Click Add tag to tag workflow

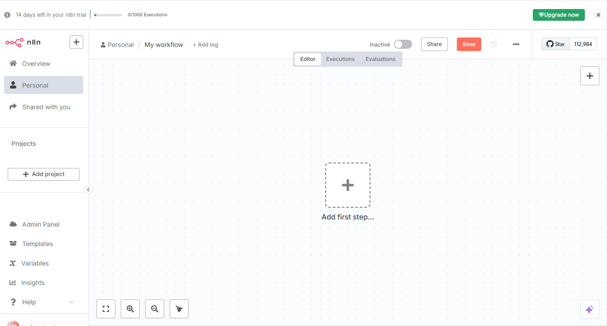(205, 45)
